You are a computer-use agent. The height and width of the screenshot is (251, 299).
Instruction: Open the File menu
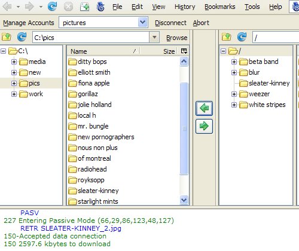point(117,7)
